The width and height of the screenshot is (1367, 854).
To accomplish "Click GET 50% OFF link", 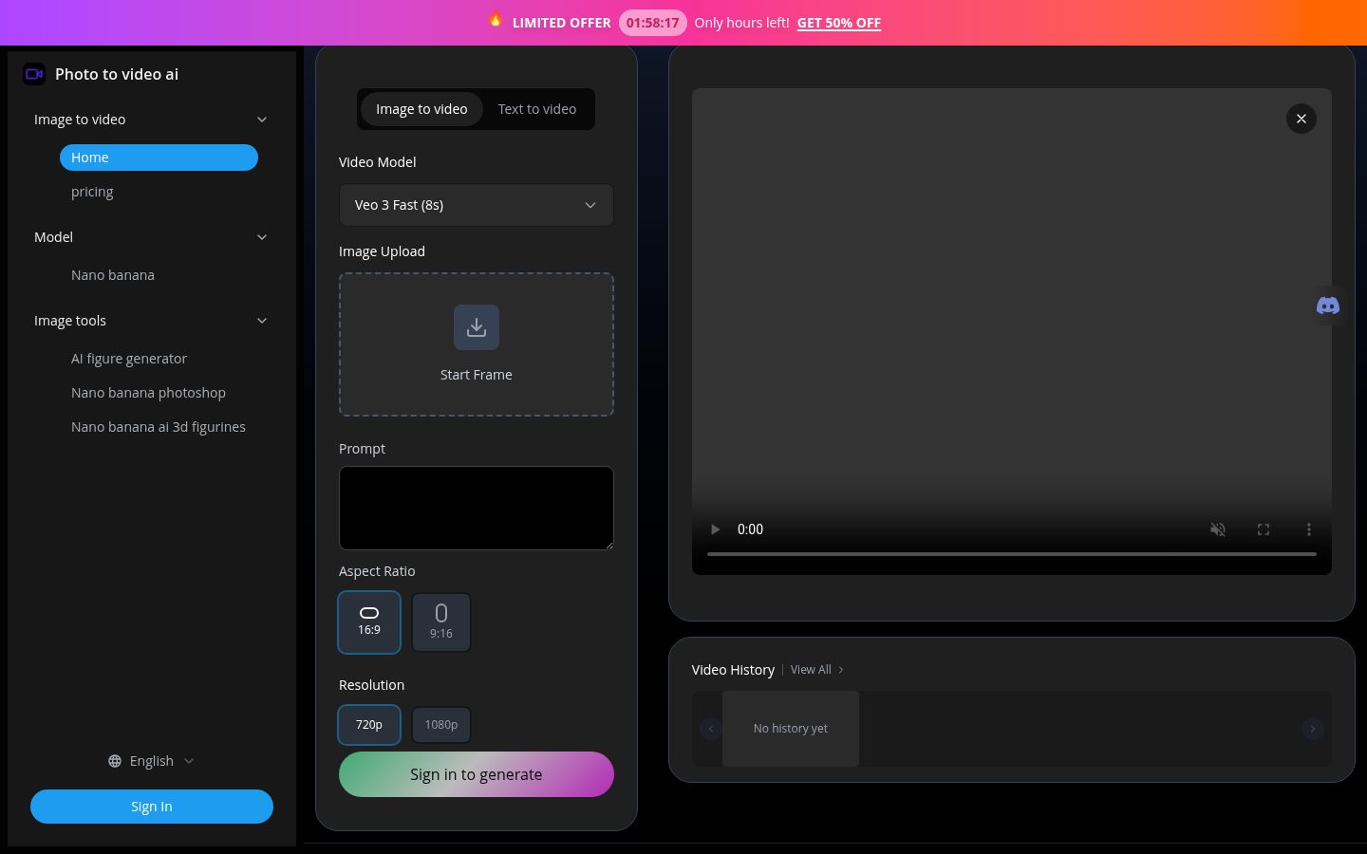I will click(839, 23).
